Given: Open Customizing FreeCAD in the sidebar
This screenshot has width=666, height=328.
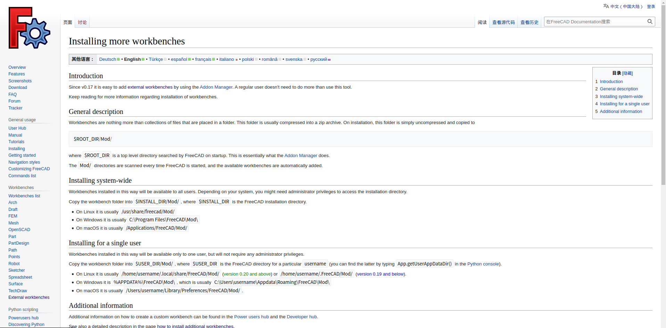Looking at the screenshot, I should click(x=29, y=169).
